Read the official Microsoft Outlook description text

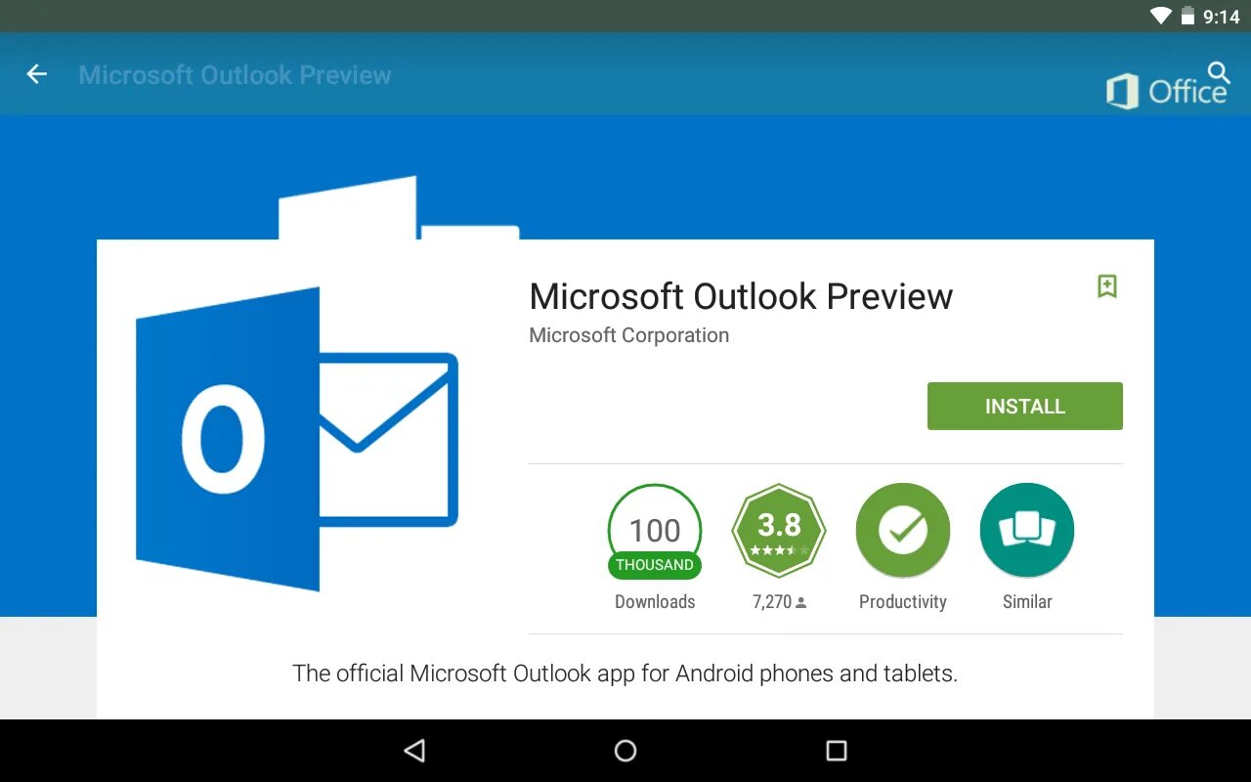pyautogui.click(x=625, y=673)
